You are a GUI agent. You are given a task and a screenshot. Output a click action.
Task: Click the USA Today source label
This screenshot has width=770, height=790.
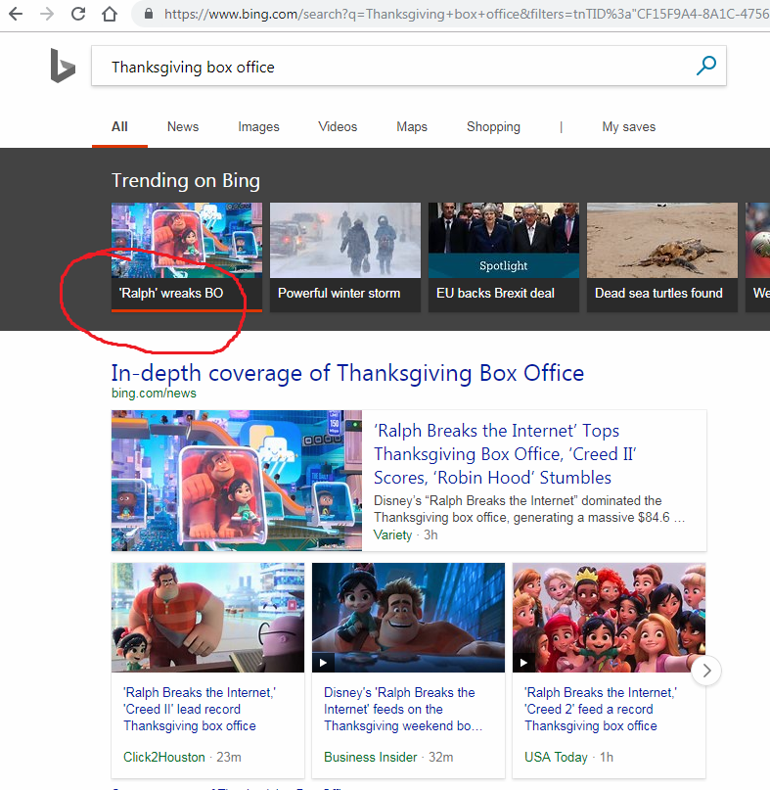(556, 757)
